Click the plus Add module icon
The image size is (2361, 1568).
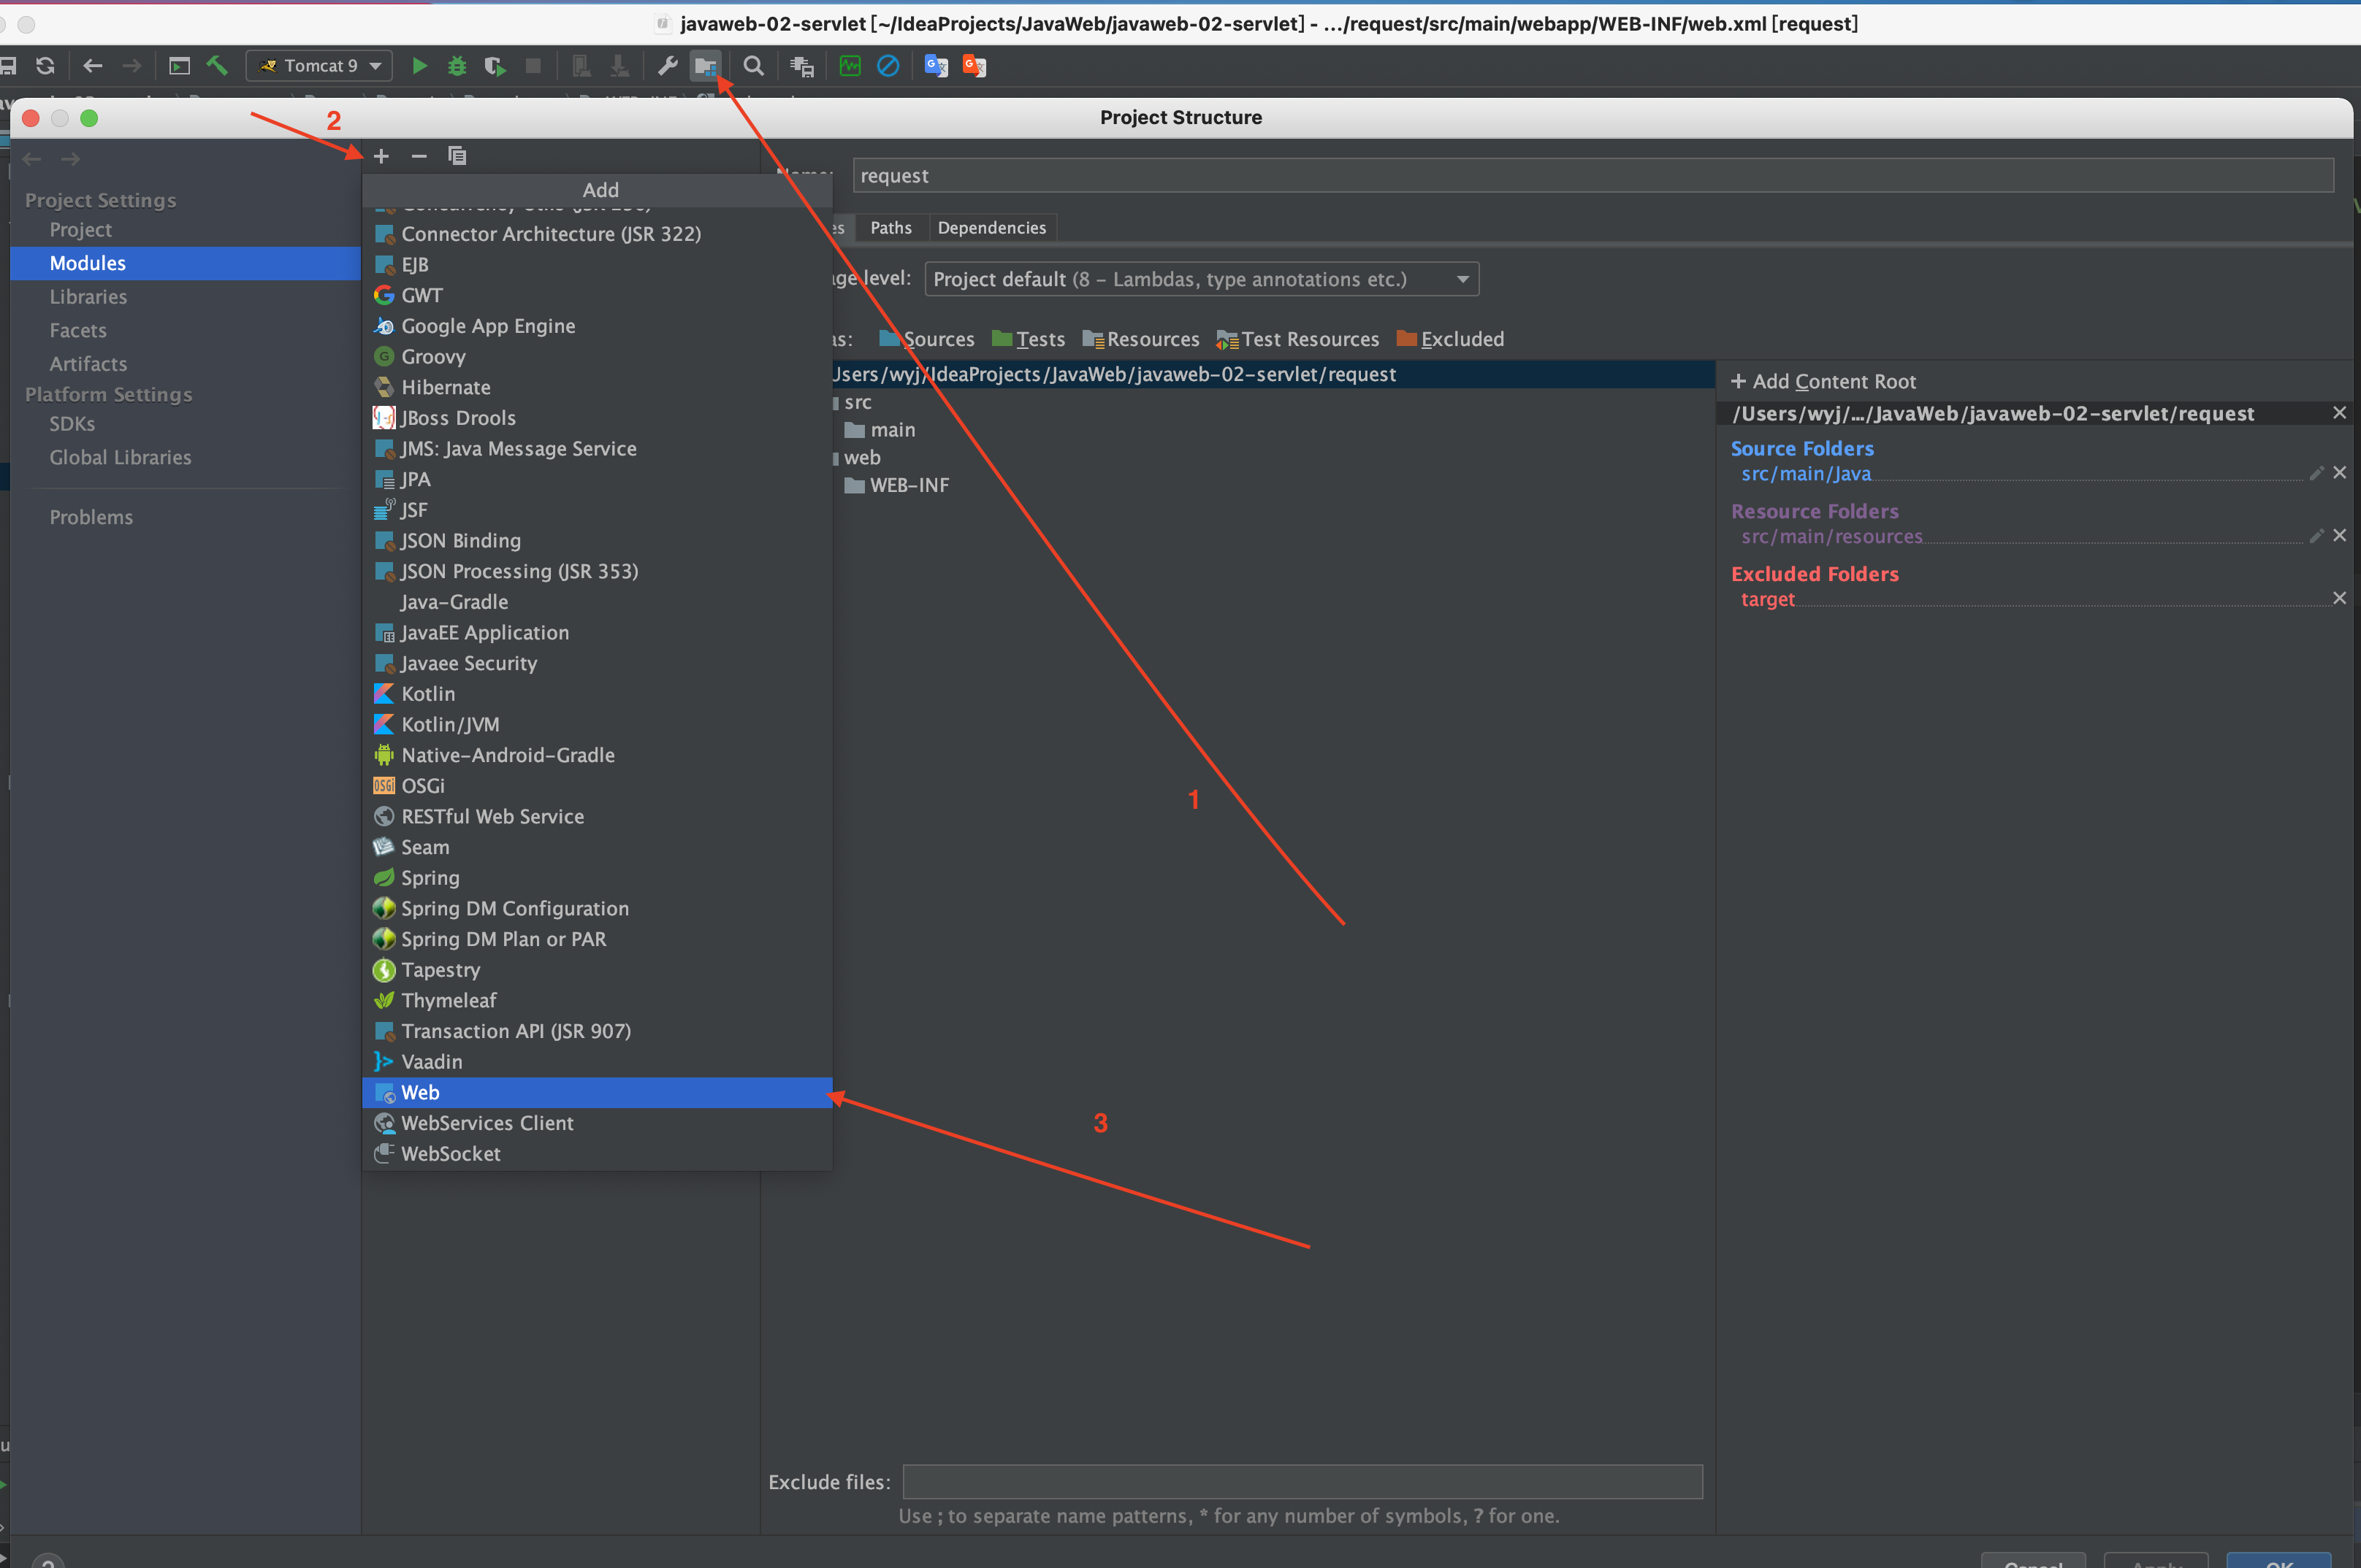[381, 156]
